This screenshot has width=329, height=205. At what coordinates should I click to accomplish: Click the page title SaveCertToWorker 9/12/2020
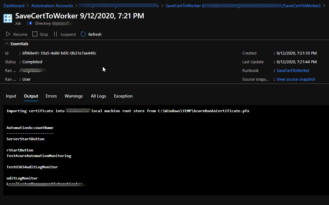(80, 16)
